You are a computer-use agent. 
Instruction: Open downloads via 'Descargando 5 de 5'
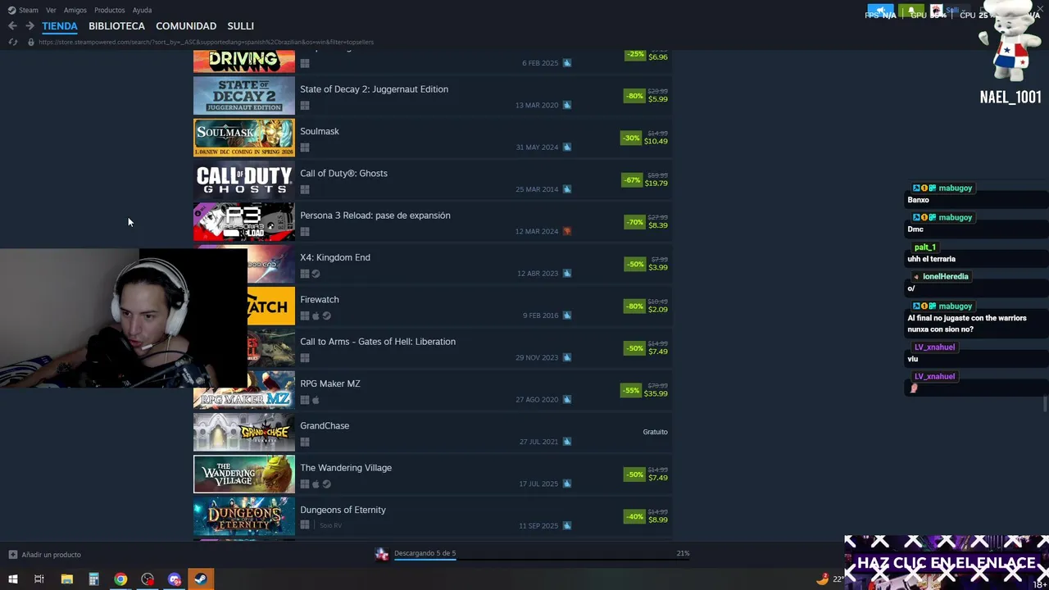click(425, 553)
